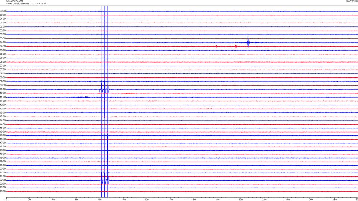358x201 pixels.
Task: Click the spike cluster on the 10:00 trace
Action: click(104, 89)
